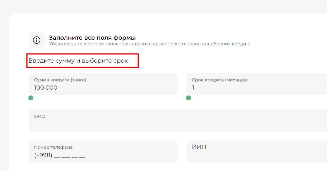This screenshot has height=171, width=327.
Task: Click the 100 000 loan amount value
Action: (46, 88)
